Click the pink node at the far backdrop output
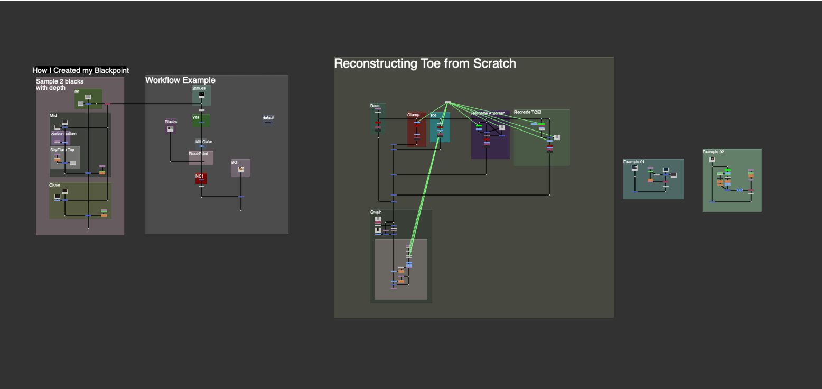The image size is (822, 389). pos(107,104)
